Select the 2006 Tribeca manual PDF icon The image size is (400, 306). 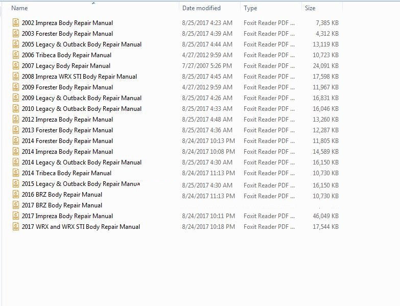pos(16,55)
